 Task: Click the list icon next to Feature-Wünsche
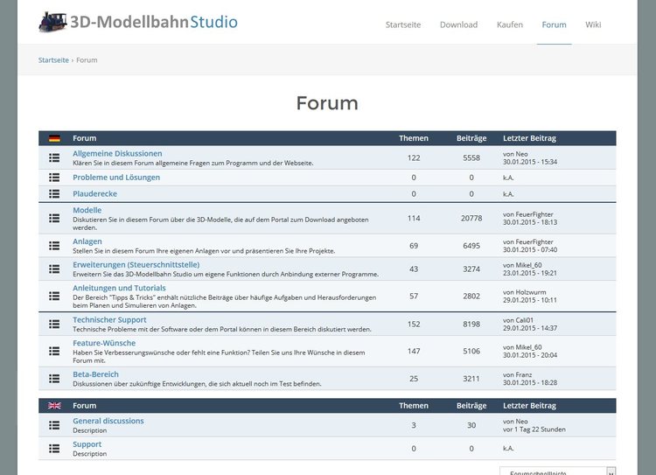click(54, 351)
